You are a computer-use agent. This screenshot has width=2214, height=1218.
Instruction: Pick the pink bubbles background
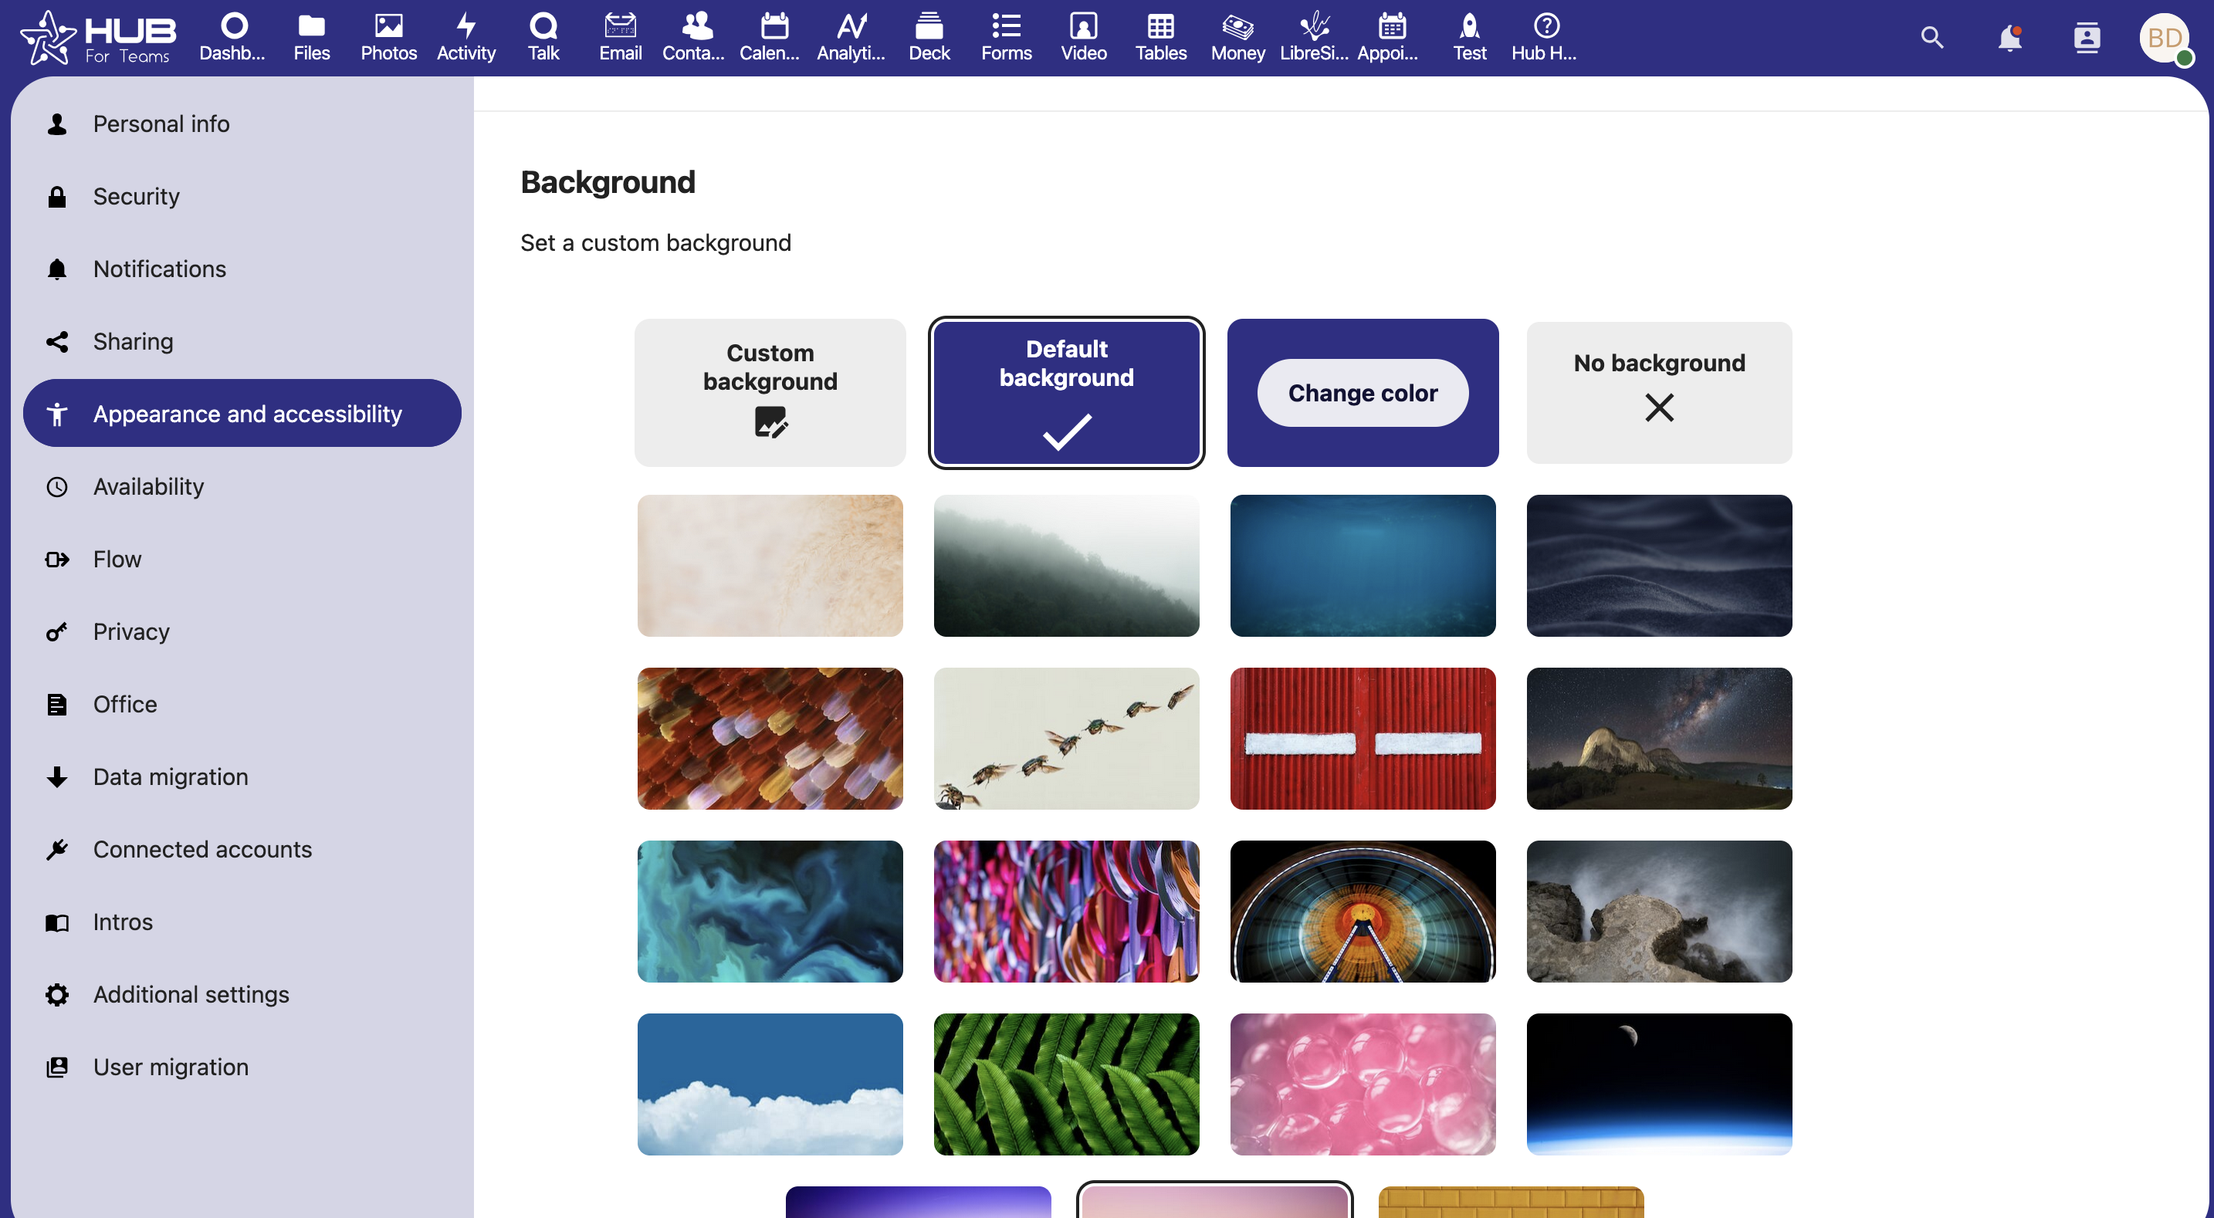coord(1363,1084)
